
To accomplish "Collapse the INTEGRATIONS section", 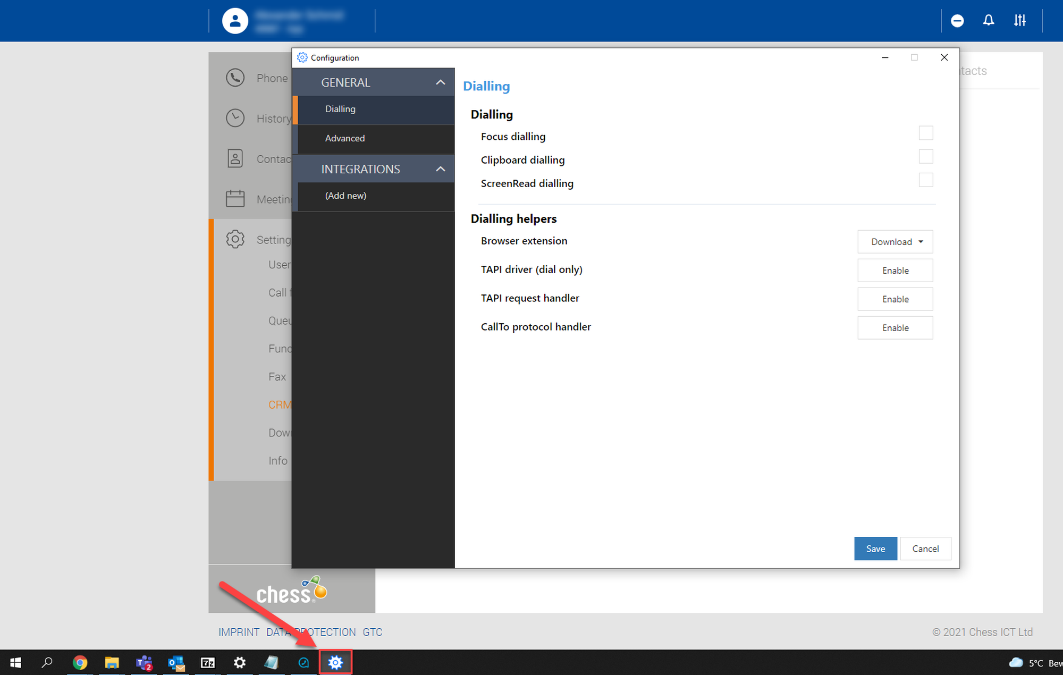I will (x=440, y=169).
